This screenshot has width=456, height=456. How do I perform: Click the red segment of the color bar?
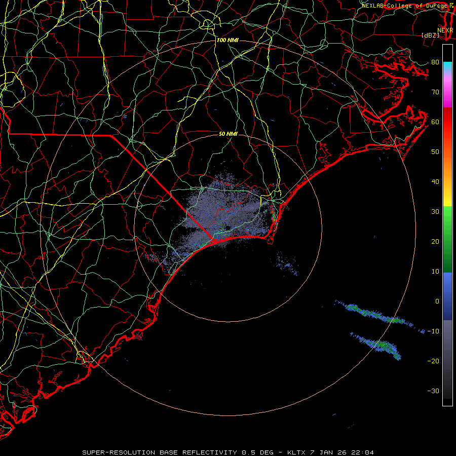(447, 122)
